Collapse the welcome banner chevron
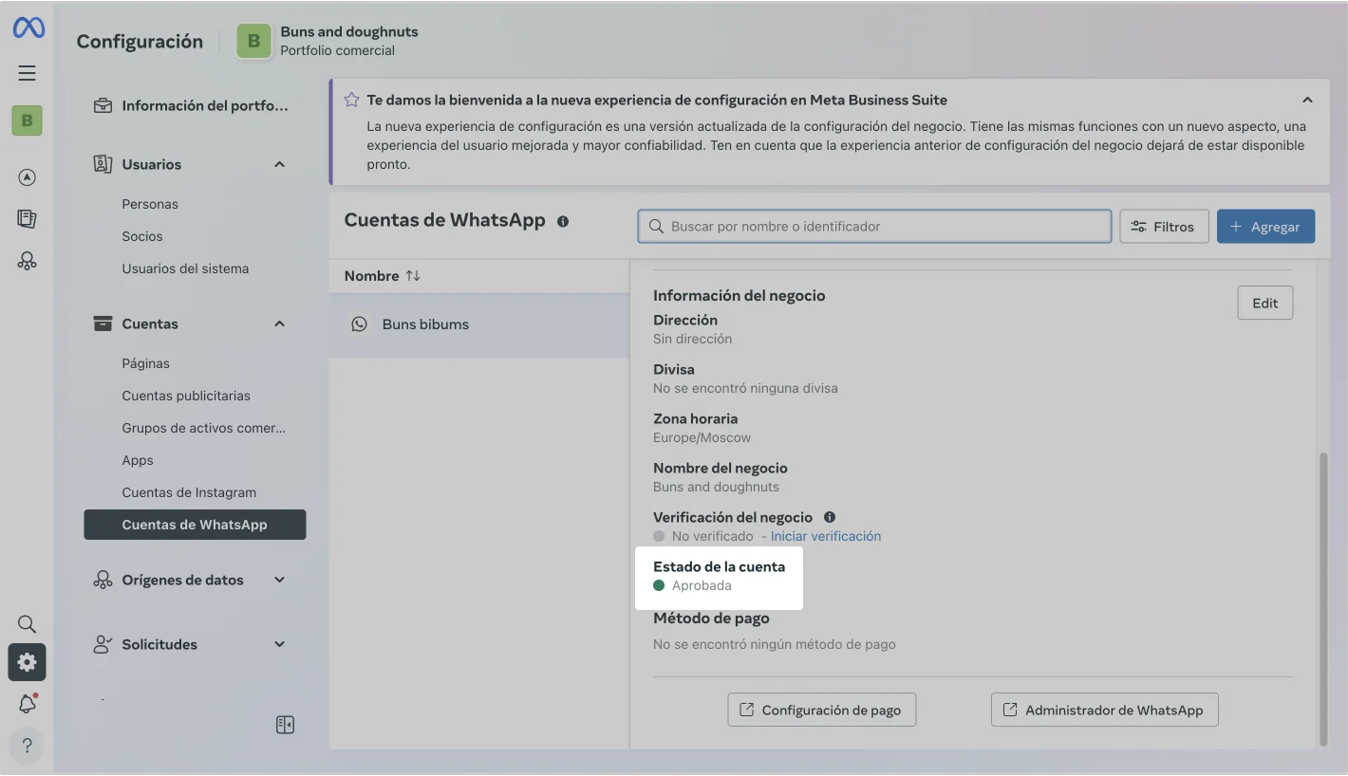Screen dimensions: 1348x776 (1307, 100)
